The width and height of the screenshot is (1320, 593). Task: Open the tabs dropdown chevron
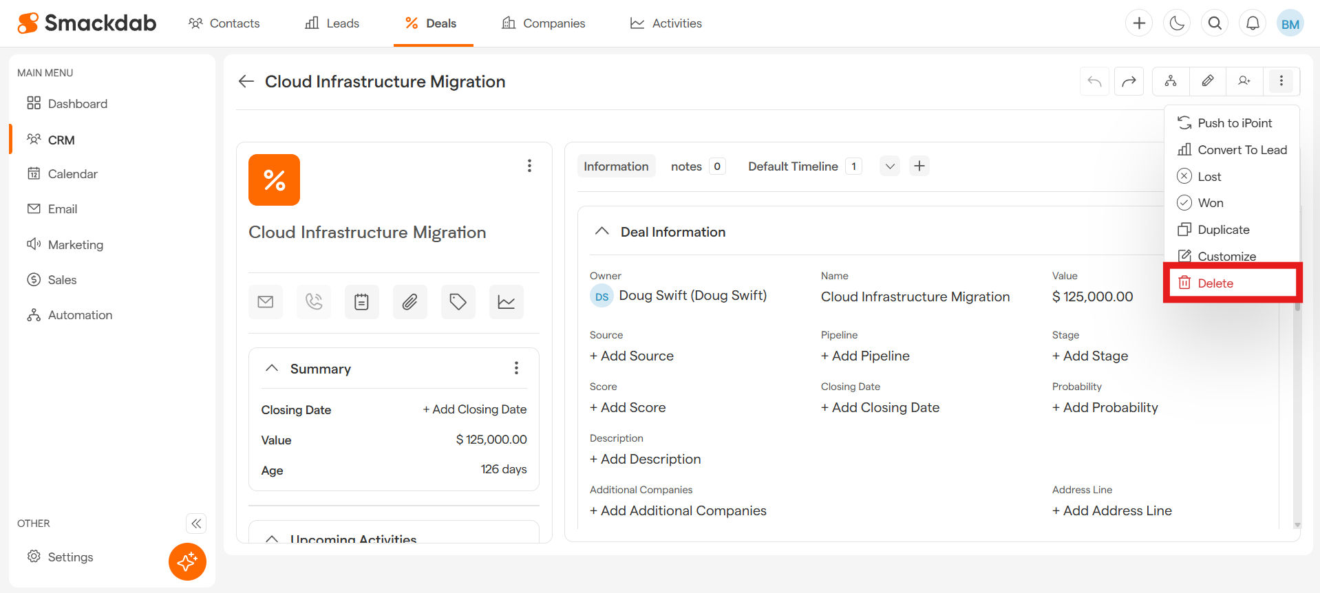890,166
